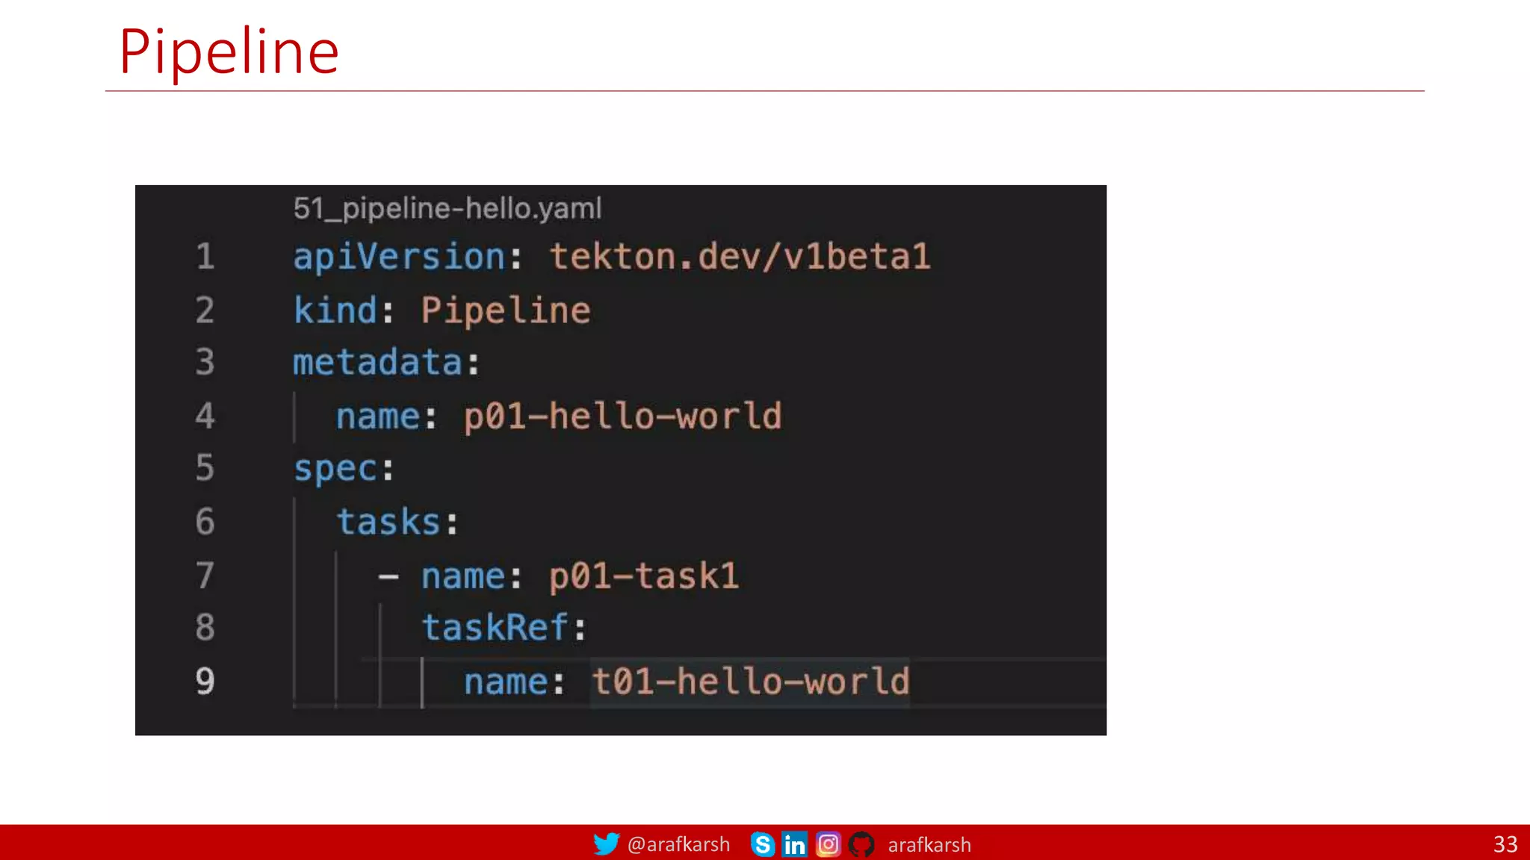Click the Instagram icon in footer

828,844
